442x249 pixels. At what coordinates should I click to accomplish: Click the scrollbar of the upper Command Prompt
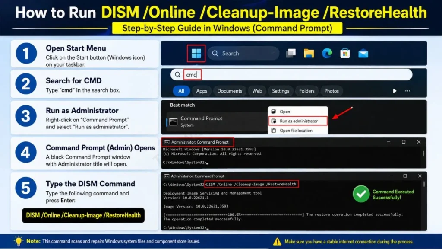423,153
